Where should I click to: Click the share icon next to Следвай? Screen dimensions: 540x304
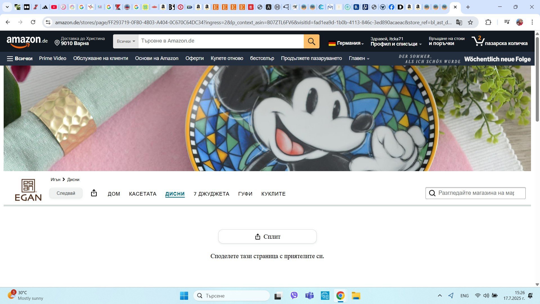tap(94, 193)
